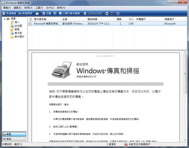Click the forward-as-fax icon next to 回覆

pos(55,14)
